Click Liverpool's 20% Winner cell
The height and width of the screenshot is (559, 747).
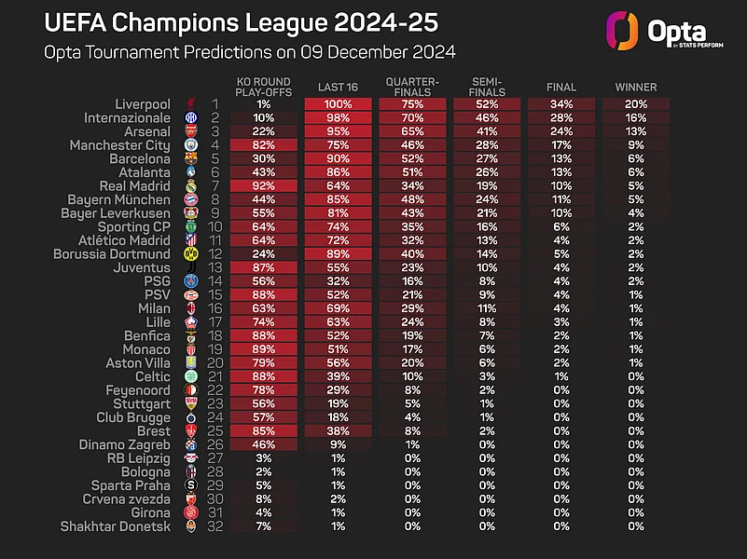[636, 104]
